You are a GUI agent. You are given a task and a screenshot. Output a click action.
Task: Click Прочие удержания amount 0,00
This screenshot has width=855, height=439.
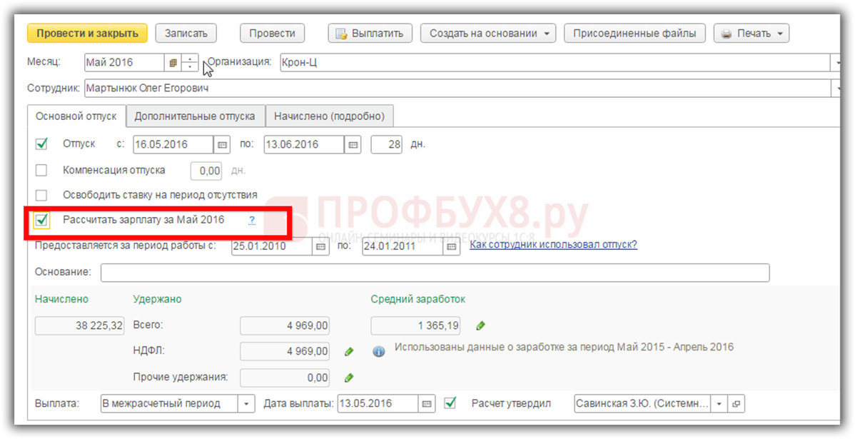tap(285, 378)
